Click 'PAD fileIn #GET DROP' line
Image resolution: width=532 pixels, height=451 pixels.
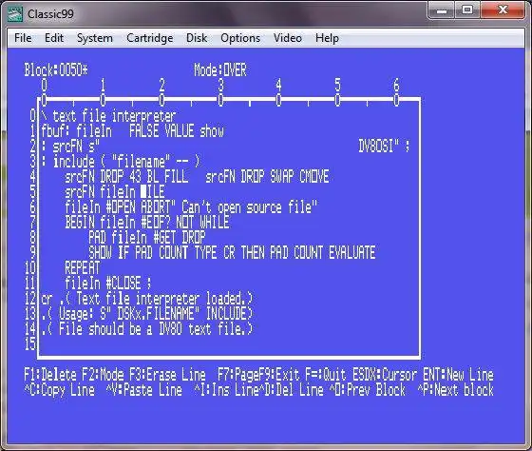pyautogui.click(x=147, y=237)
